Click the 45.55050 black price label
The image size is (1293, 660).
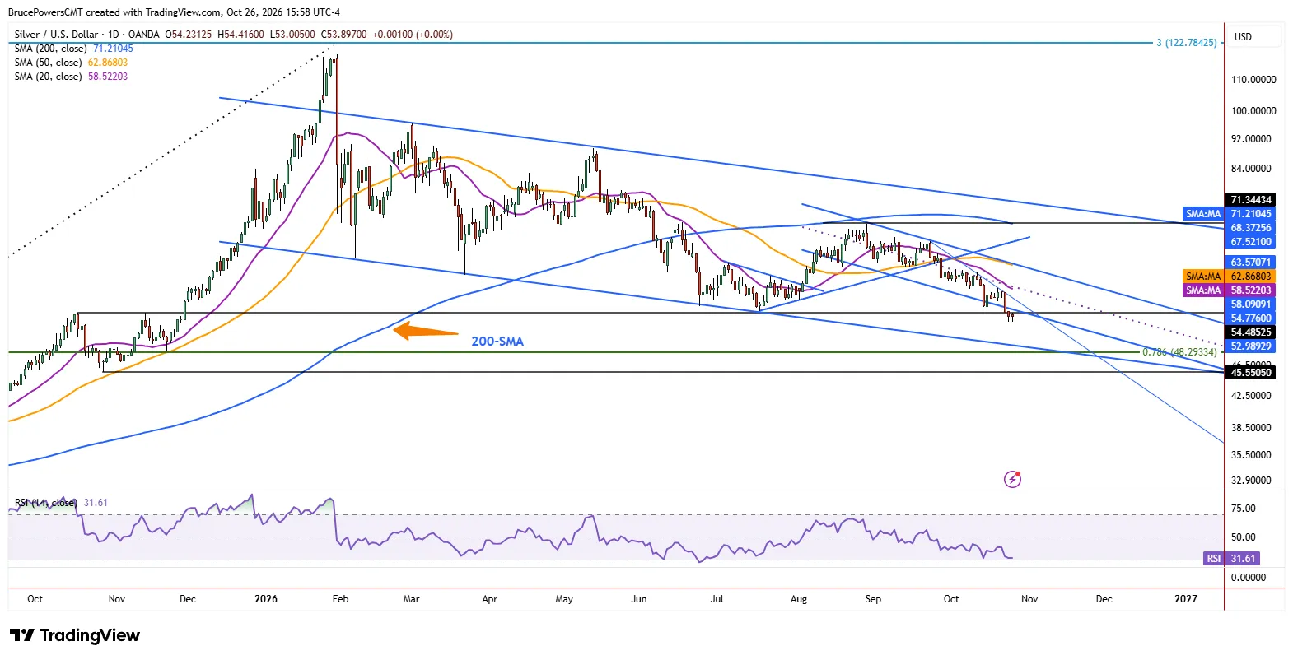(x=1251, y=373)
